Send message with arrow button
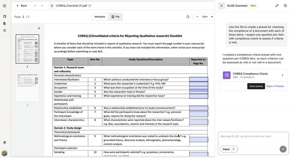This screenshot has width=292, height=158. (283, 149)
